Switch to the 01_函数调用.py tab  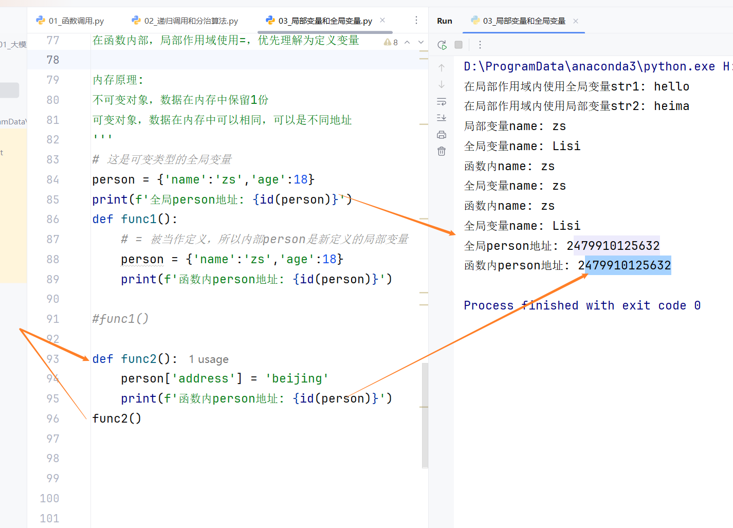tap(70, 21)
